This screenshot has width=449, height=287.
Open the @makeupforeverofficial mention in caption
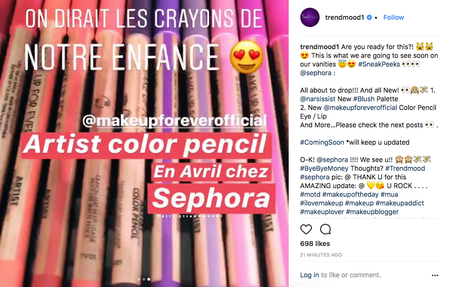[360, 108]
